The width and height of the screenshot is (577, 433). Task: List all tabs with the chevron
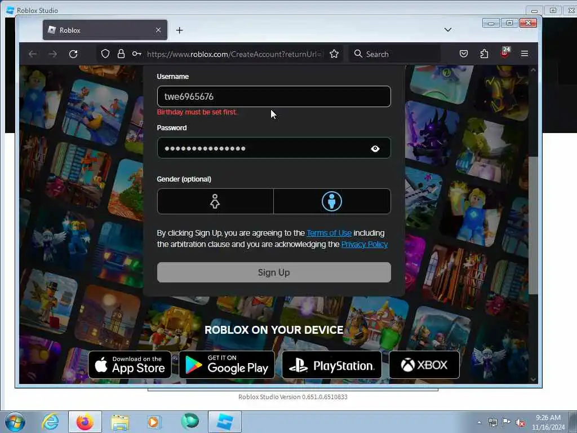pos(448,30)
